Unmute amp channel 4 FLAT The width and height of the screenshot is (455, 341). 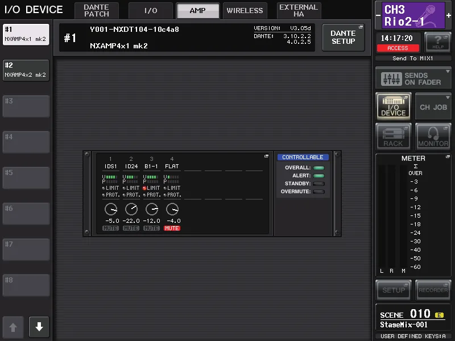172,228
